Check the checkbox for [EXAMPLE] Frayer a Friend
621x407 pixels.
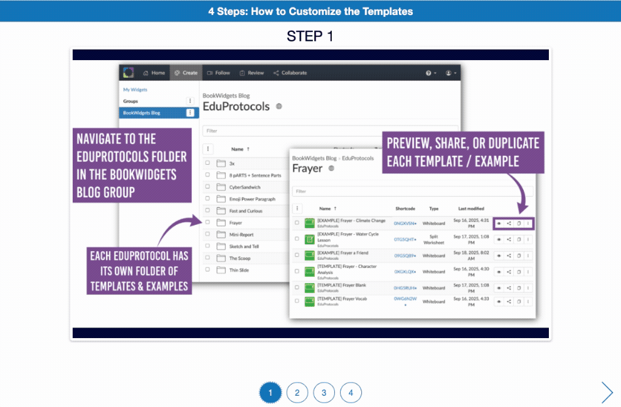tap(297, 255)
